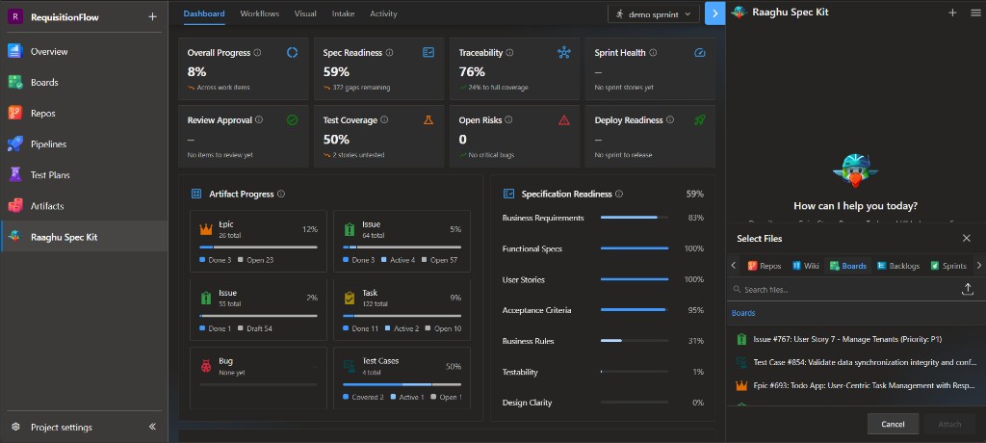The height and width of the screenshot is (443, 986).
Task: Click the plus icon next to RequisitionFlow
Action: [x=152, y=17]
